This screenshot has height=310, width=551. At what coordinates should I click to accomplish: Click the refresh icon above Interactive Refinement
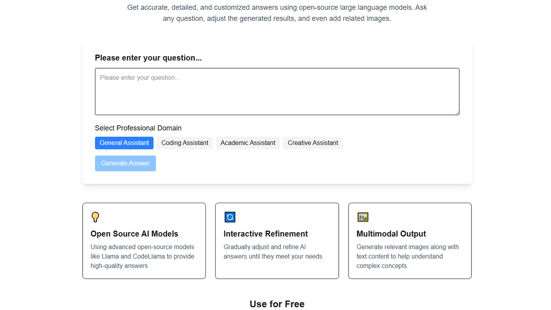230,217
